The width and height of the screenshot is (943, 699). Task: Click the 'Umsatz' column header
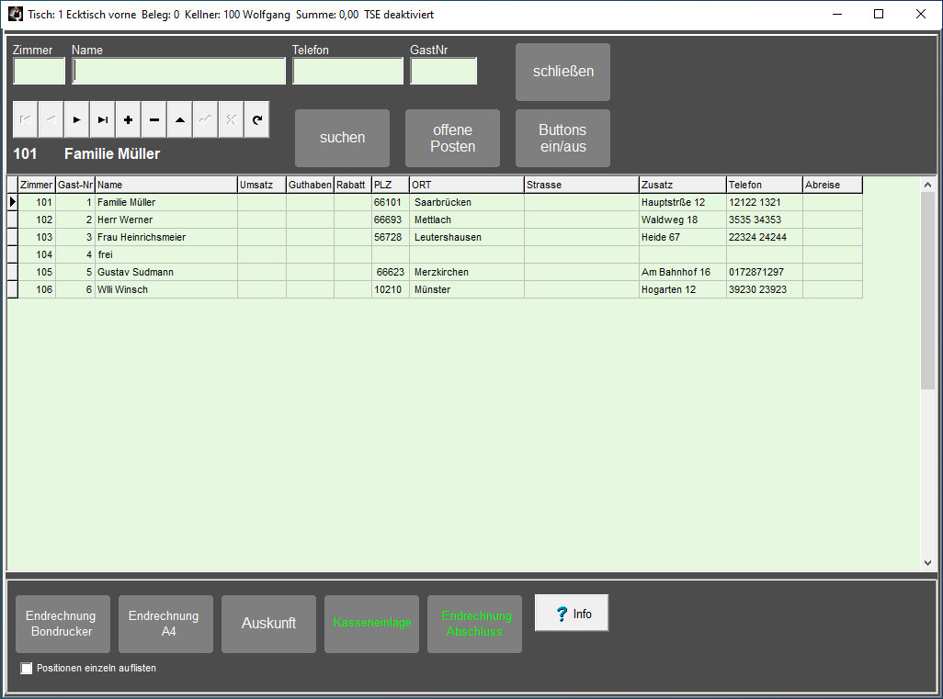[261, 185]
